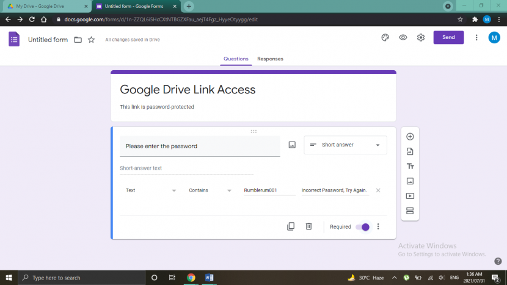Edit the Rumblerum001 validation value
This screenshot has width=507, height=285.
(x=269, y=190)
